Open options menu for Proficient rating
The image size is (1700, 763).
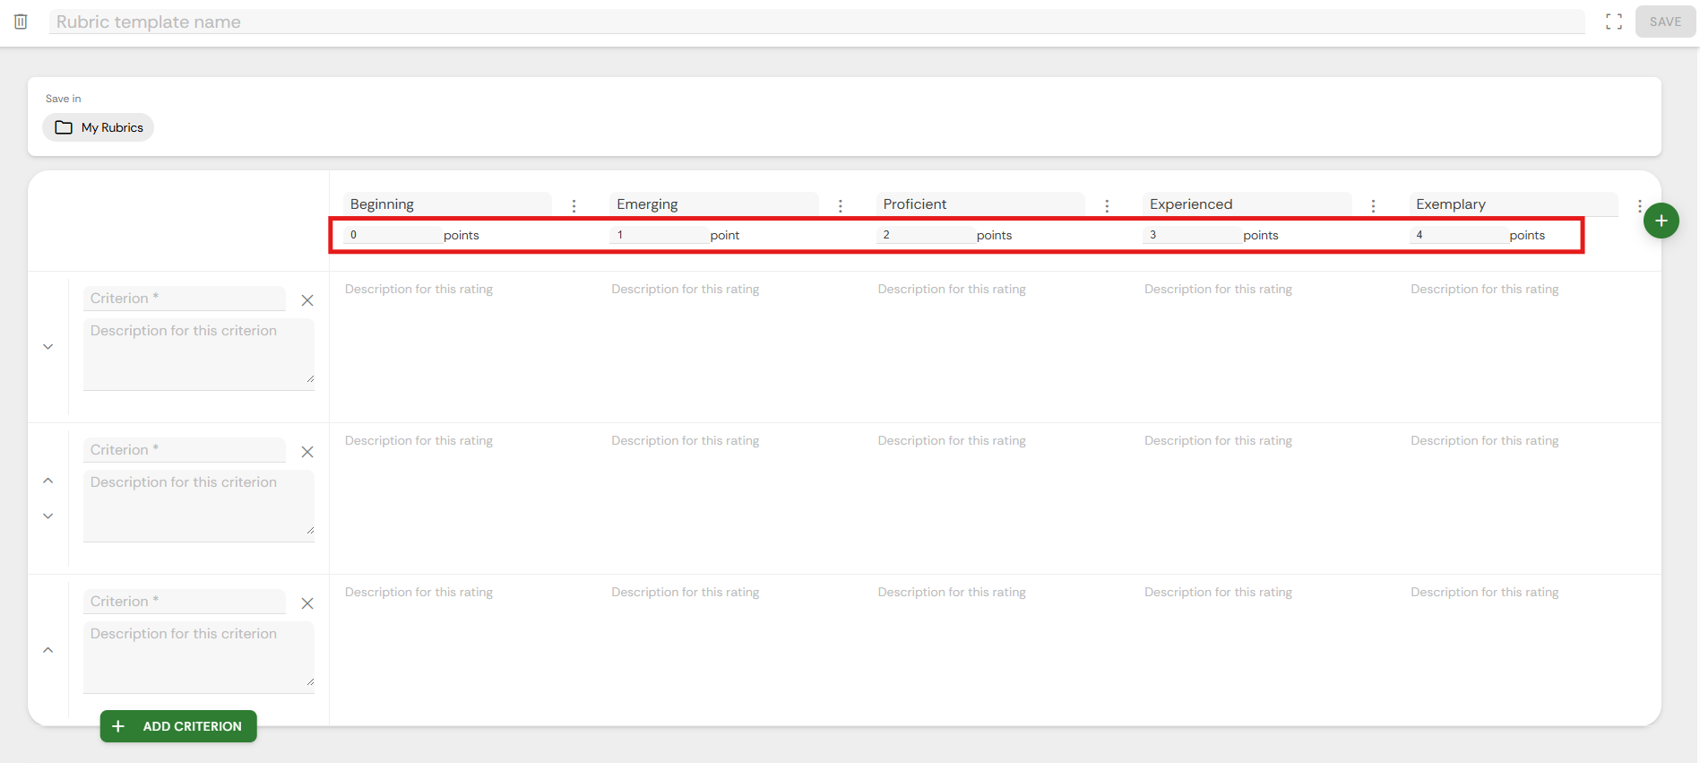[1107, 205]
